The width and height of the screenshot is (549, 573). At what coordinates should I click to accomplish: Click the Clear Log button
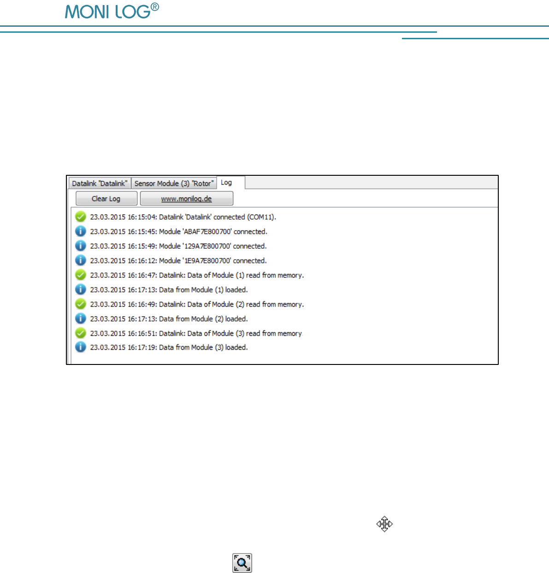pos(106,198)
